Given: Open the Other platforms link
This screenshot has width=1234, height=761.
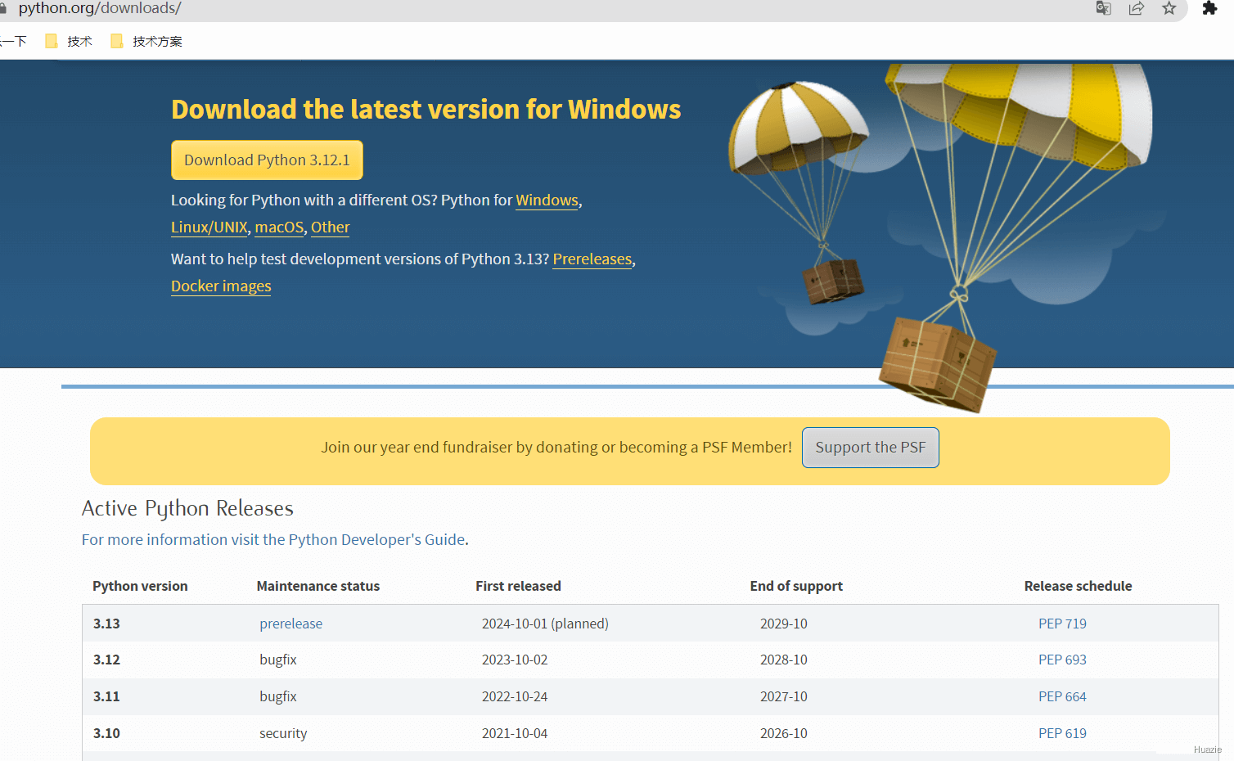Looking at the screenshot, I should [331, 227].
